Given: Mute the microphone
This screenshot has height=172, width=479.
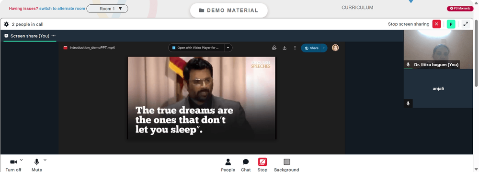Looking at the screenshot, I should 37,165.
